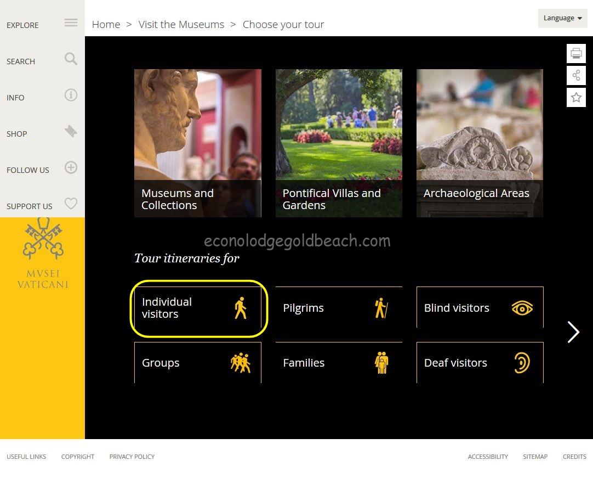Open the Museums and Collections thumbnail
Image resolution: width=593 pixels, height=483 pixels.
[198, 143]
